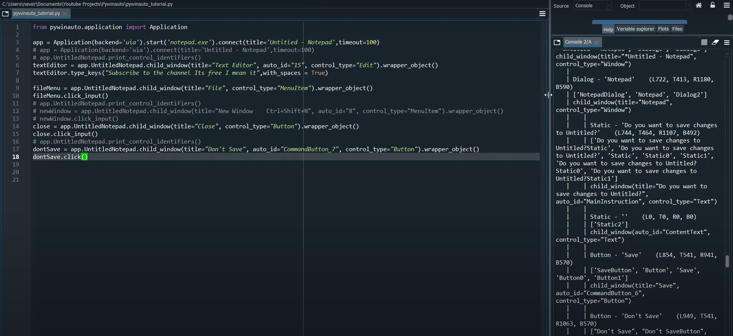Toggle the Help pane lock icon
The height and width of the screenshot is (336, 733).
click(713, 5)
